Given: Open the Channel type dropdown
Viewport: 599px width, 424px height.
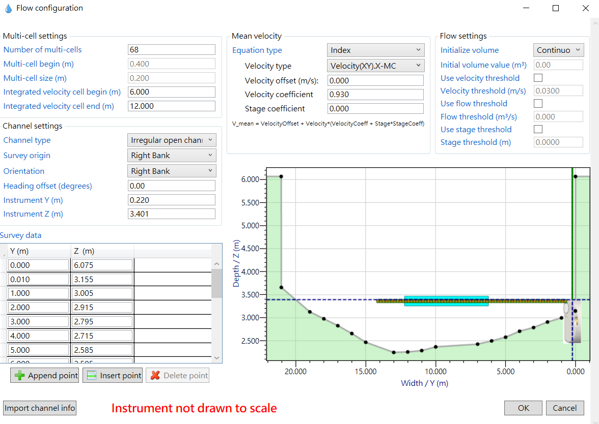Looking at the screenshot, I should (x=172, y=140).
